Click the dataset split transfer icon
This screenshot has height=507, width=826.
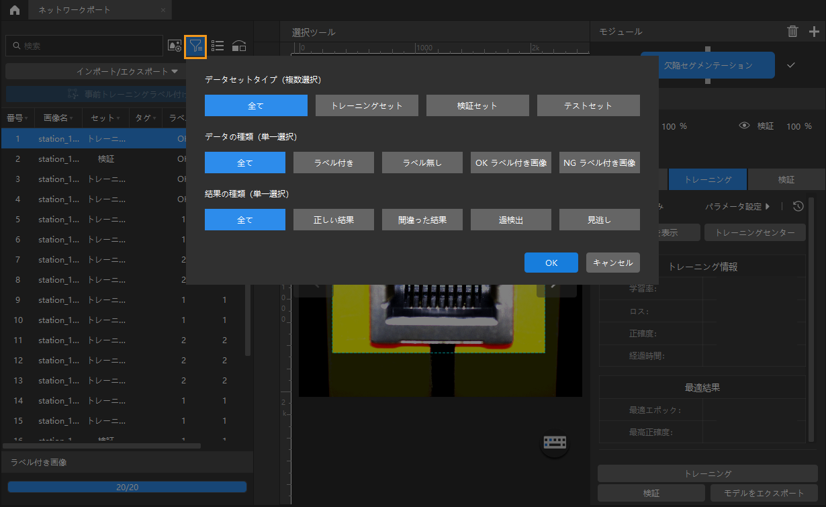pos(239,46)
